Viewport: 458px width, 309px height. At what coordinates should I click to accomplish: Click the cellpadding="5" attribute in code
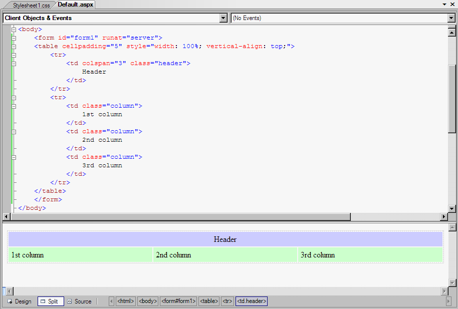pos(92,47)
